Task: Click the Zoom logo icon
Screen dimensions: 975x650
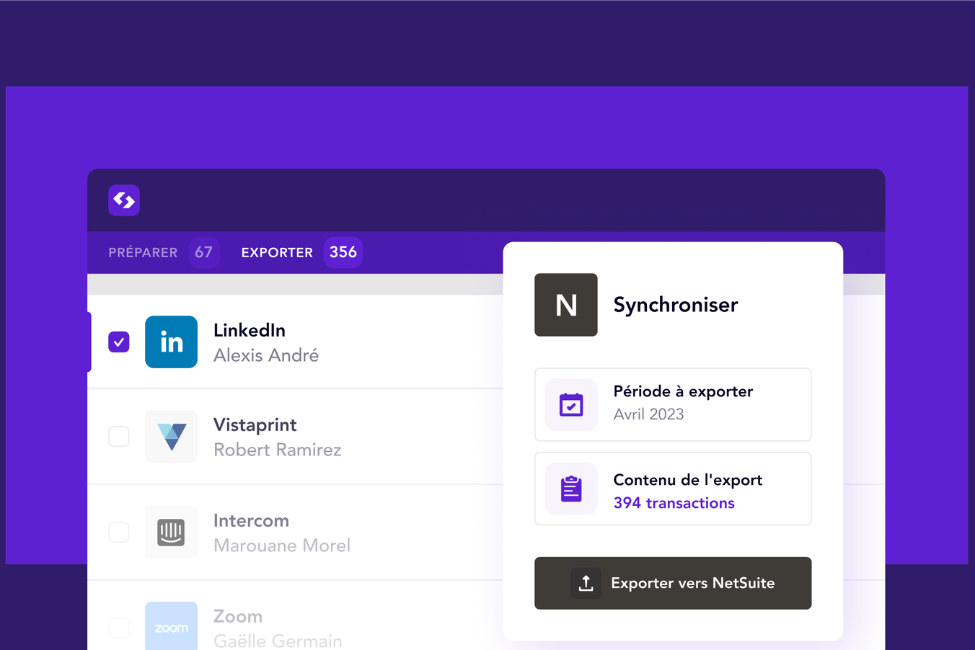Action: coord(171,627)
